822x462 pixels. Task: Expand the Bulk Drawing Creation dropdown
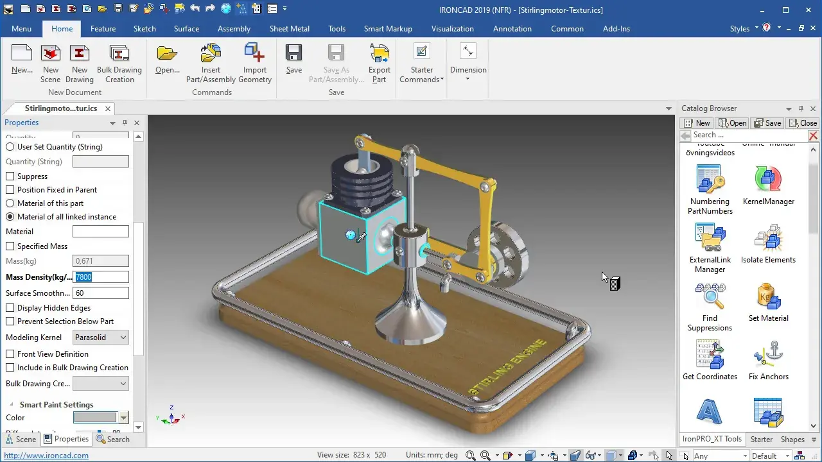point(101,384)
